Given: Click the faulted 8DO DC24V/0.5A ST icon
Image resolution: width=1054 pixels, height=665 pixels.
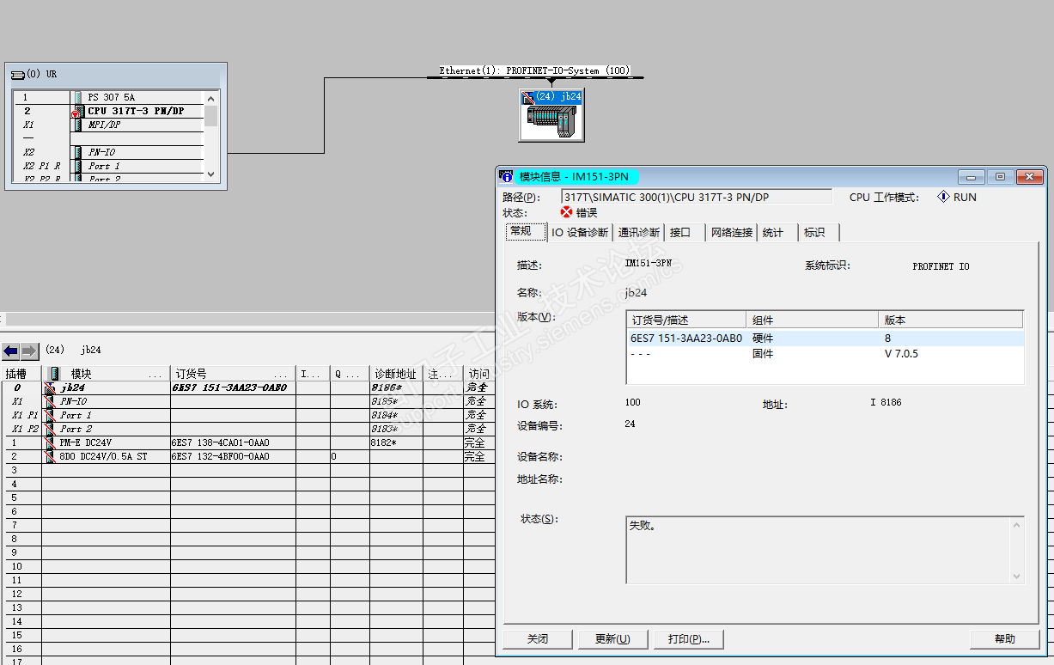Looking at the screenshot, I should click(x=50, y=456).
